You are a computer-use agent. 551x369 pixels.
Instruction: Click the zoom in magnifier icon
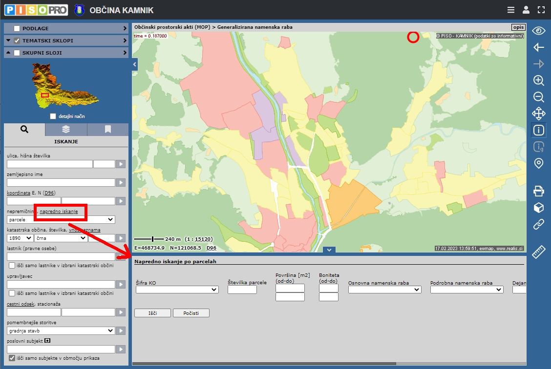pos(538,80)
